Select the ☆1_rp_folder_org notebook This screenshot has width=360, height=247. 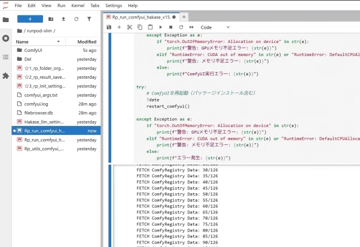56,68
